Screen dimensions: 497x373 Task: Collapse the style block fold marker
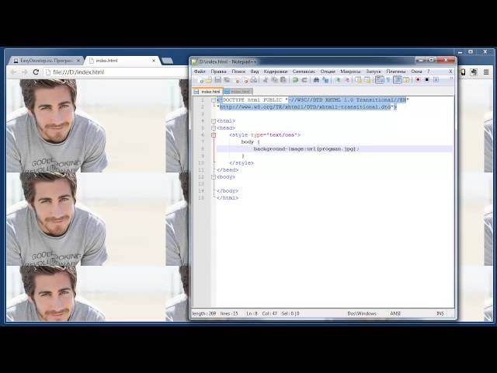point(214,135)
